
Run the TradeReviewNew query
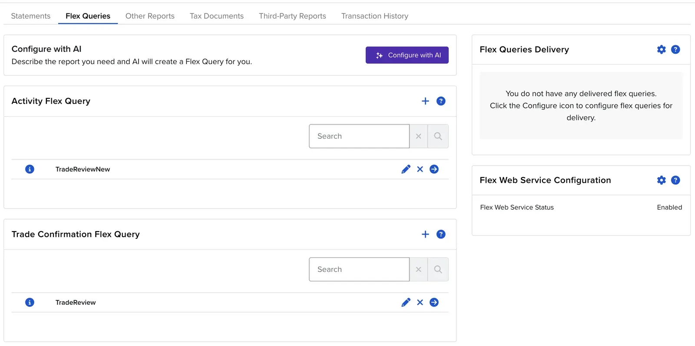coord(434,169)
